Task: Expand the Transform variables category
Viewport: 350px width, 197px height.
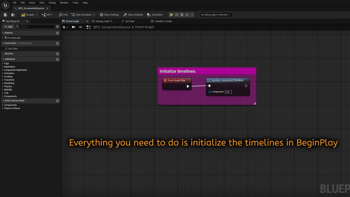Action: coord(9,80)
